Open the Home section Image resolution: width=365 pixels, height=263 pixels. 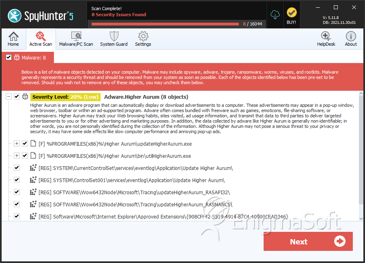coord(13,39)
